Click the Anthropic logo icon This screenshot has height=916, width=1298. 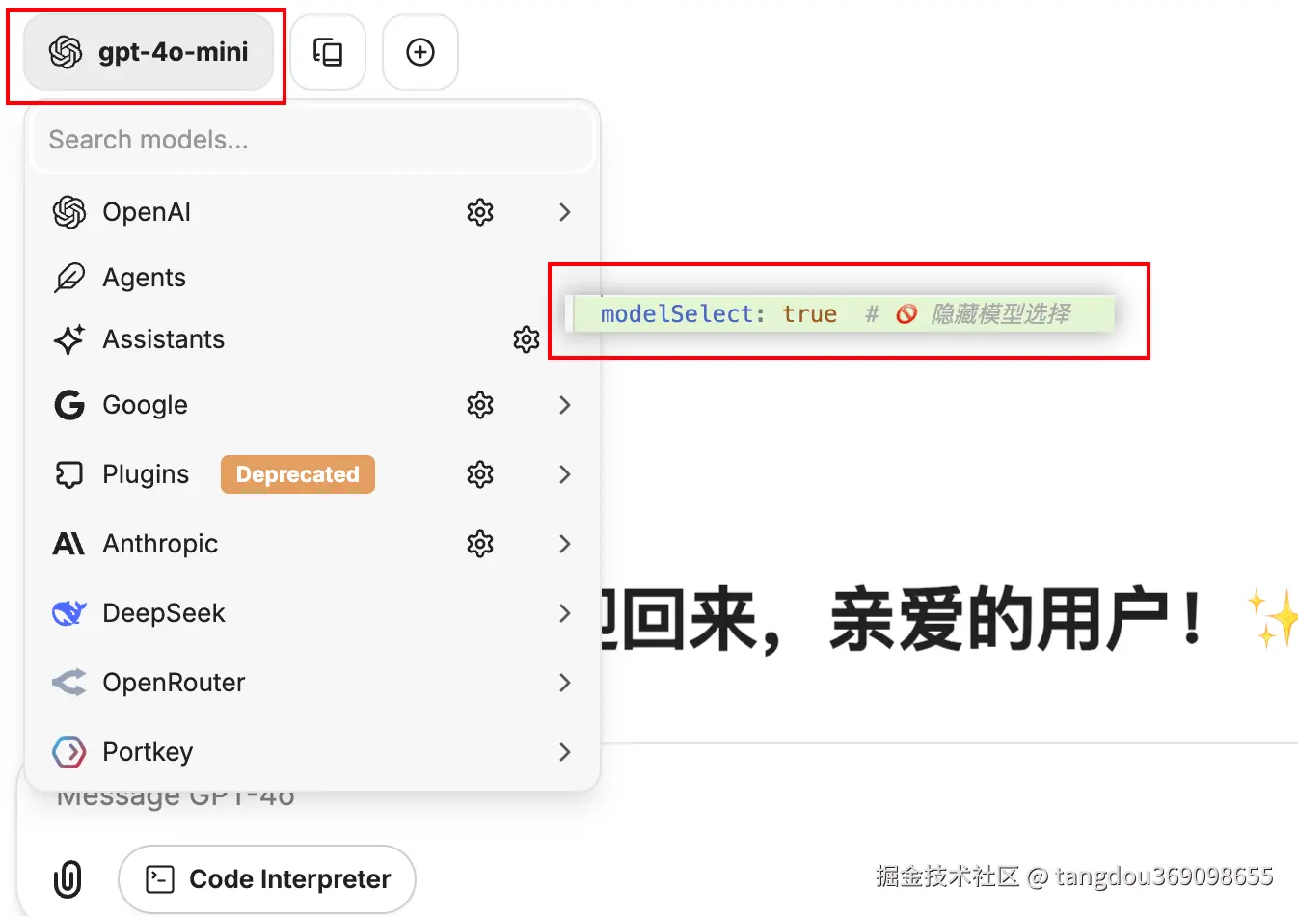(69, 544)
